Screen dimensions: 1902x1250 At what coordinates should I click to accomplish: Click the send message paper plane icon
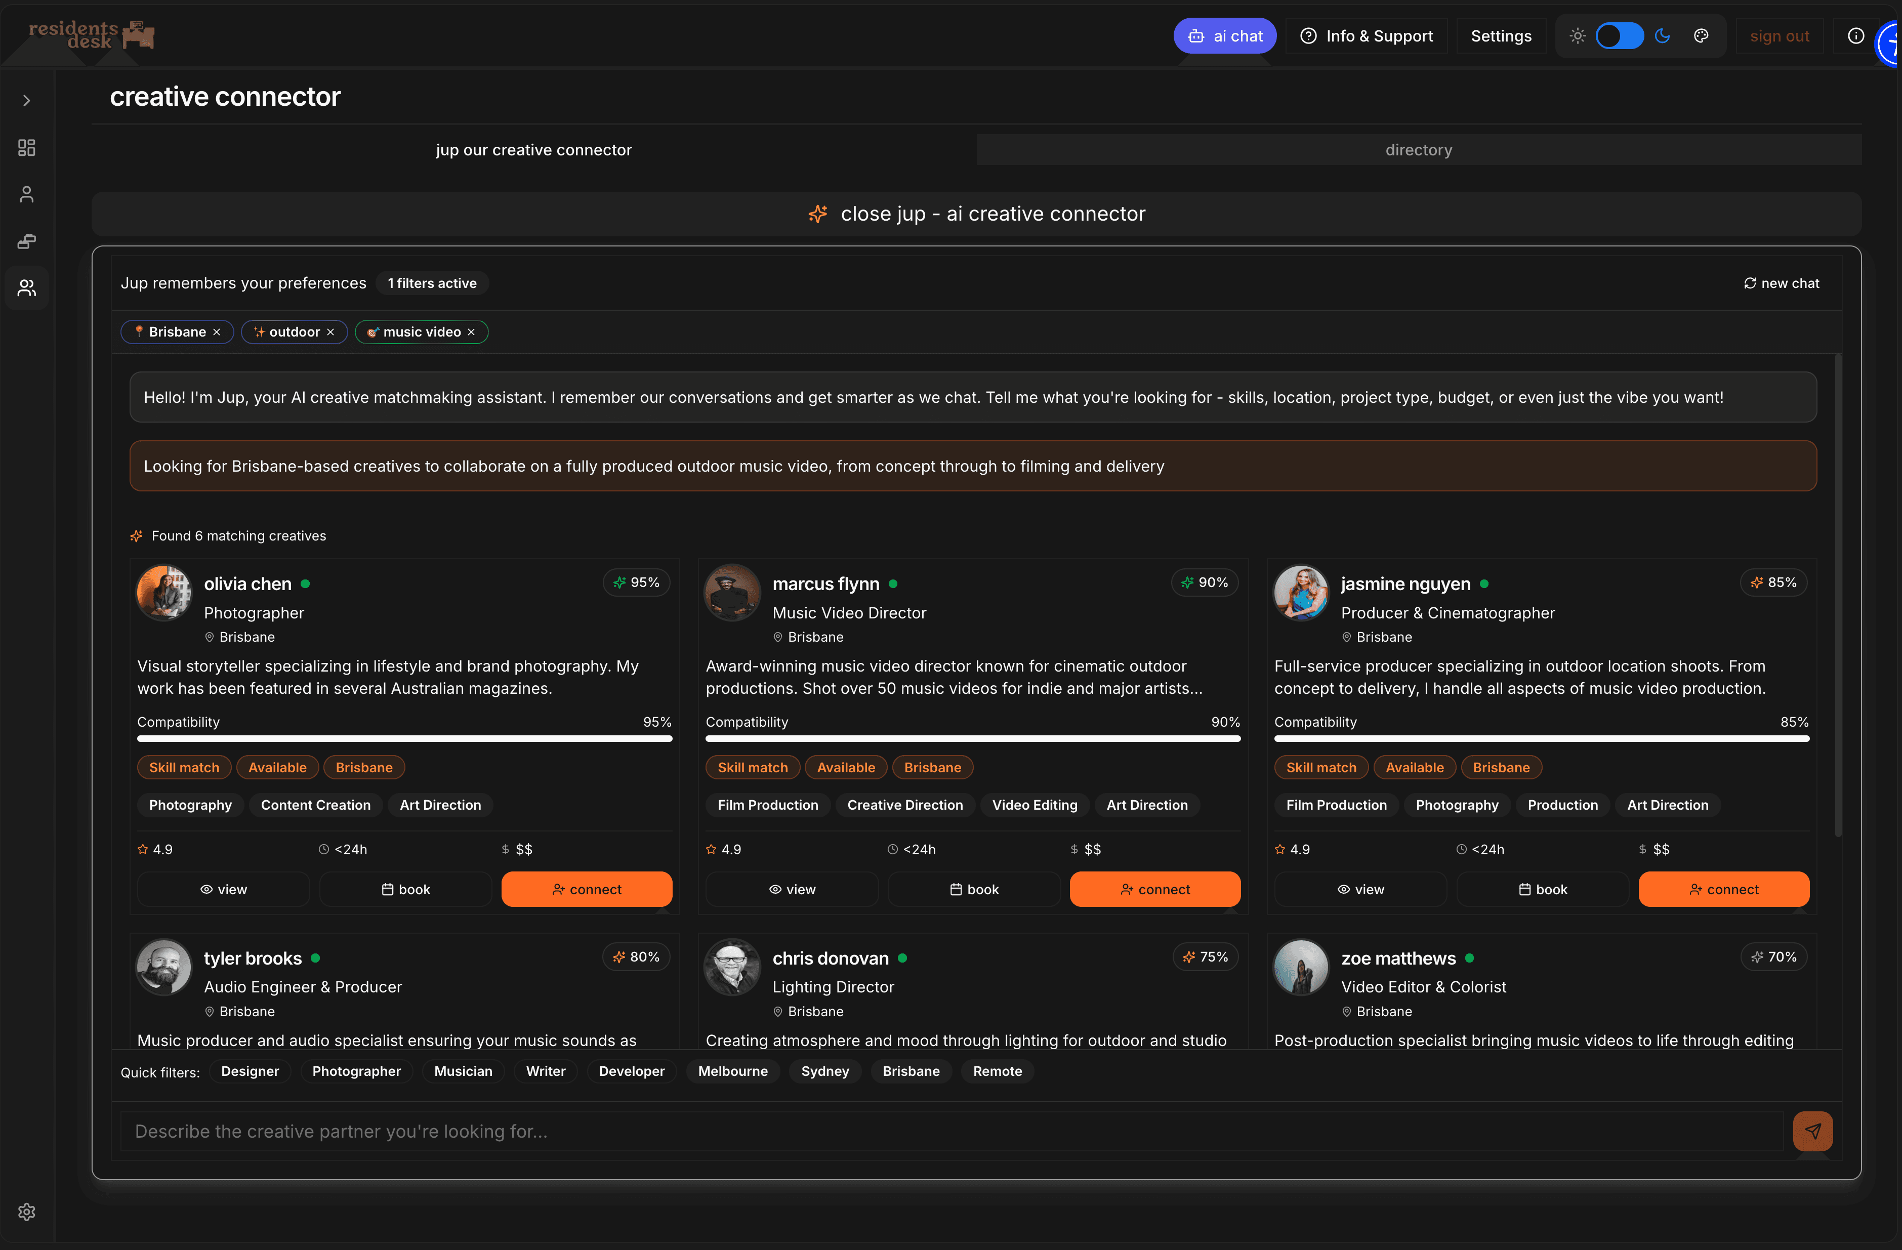click(1812, 1131)
